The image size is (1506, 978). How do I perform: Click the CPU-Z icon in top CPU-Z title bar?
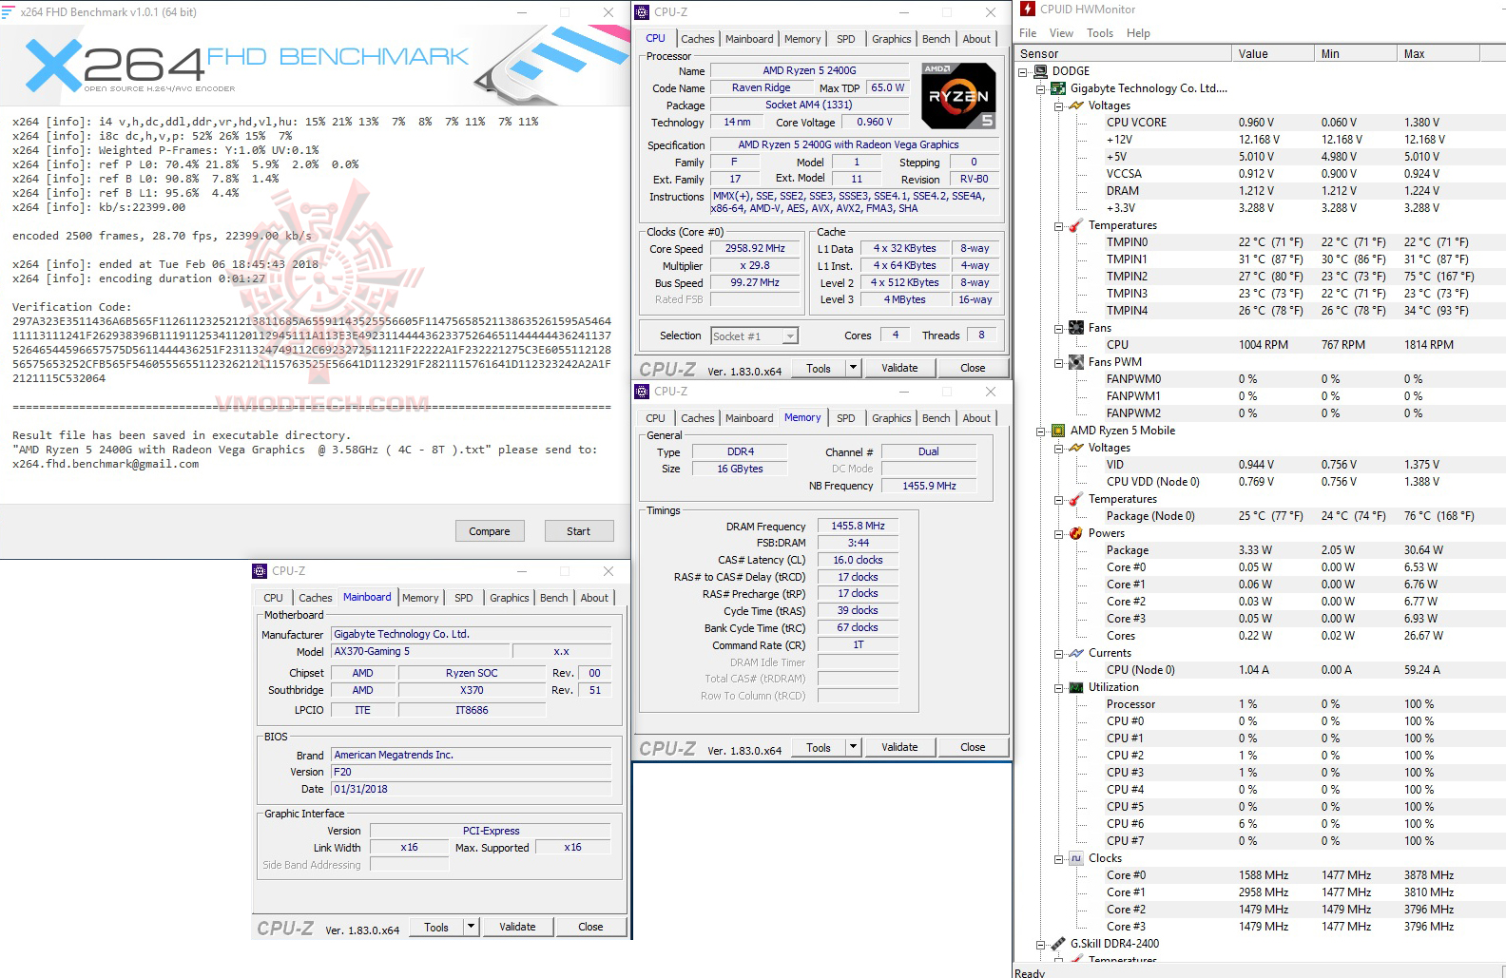tap(642, 12)
